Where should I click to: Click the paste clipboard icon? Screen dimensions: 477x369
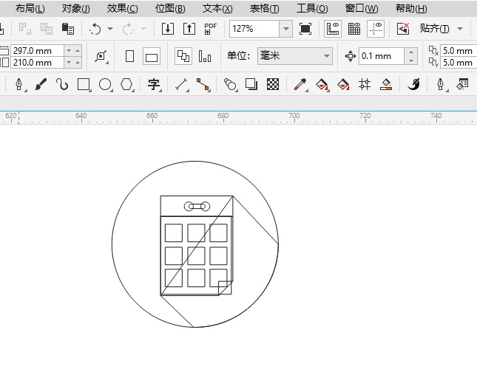[x=68, y=29]
